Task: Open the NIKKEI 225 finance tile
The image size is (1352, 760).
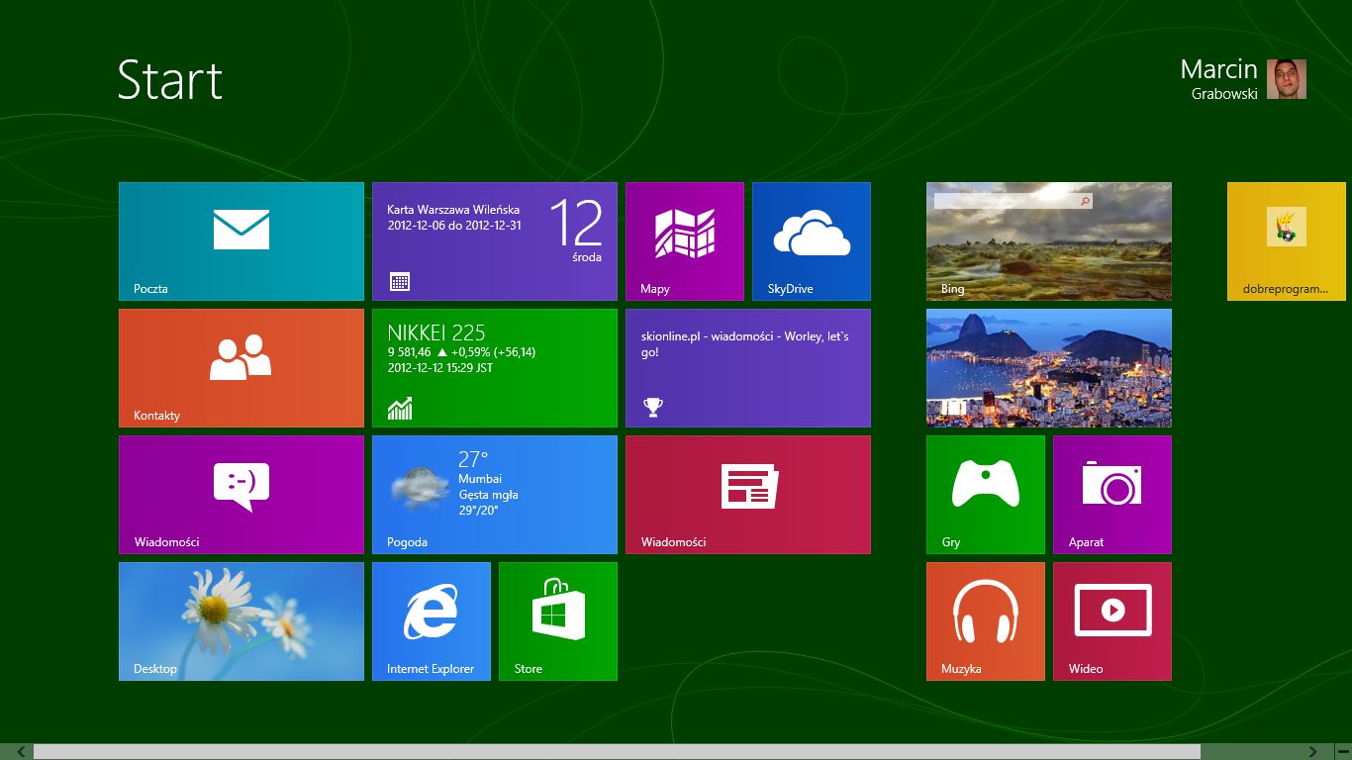Action: pyautogui.click(x=495, y=368)
